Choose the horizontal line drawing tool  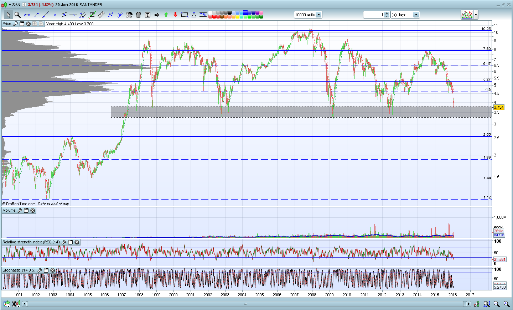tap(73, 15)
